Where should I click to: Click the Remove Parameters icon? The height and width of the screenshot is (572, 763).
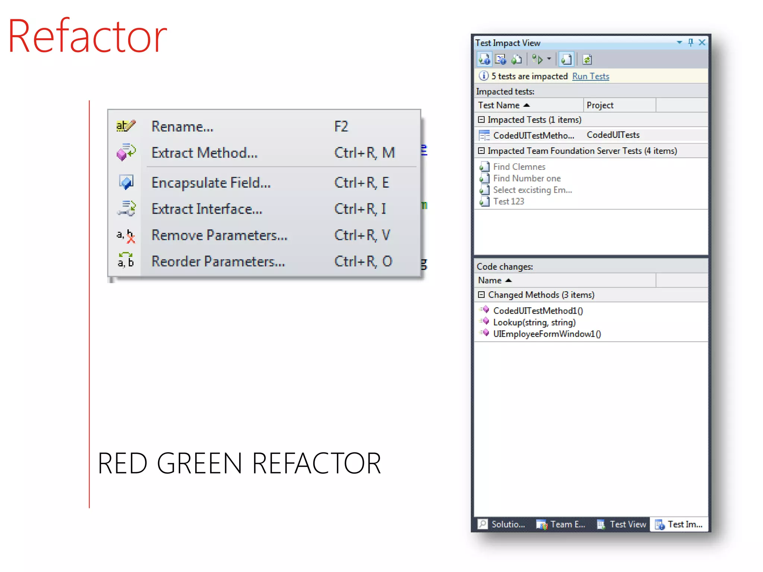126,236
